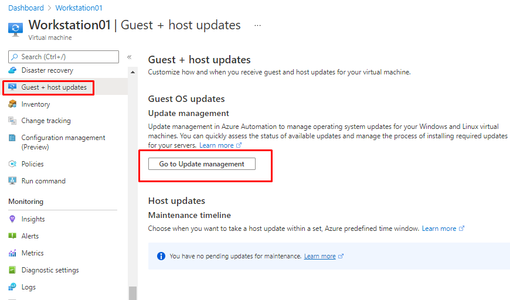
Task: Click the Diagnostic settings icon
Action: [x=12, y=270]
